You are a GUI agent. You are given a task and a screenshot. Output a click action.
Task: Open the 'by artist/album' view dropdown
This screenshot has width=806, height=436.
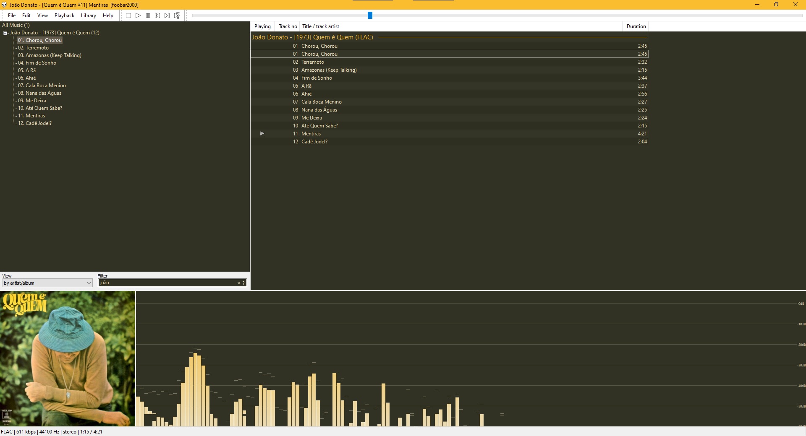(47, 283)
